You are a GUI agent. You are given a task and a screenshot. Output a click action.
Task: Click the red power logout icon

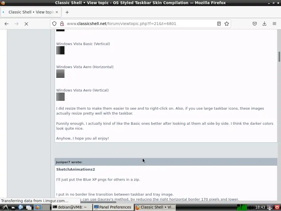(277, 207)
